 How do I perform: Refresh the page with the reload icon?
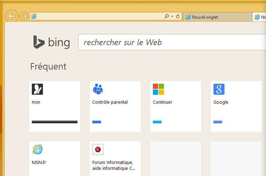tap(177, 17)
